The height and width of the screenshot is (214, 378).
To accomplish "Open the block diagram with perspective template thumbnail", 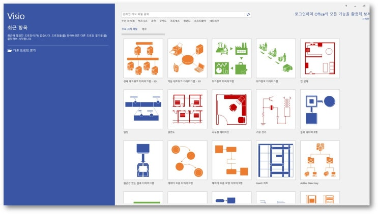I will [143, 160].
